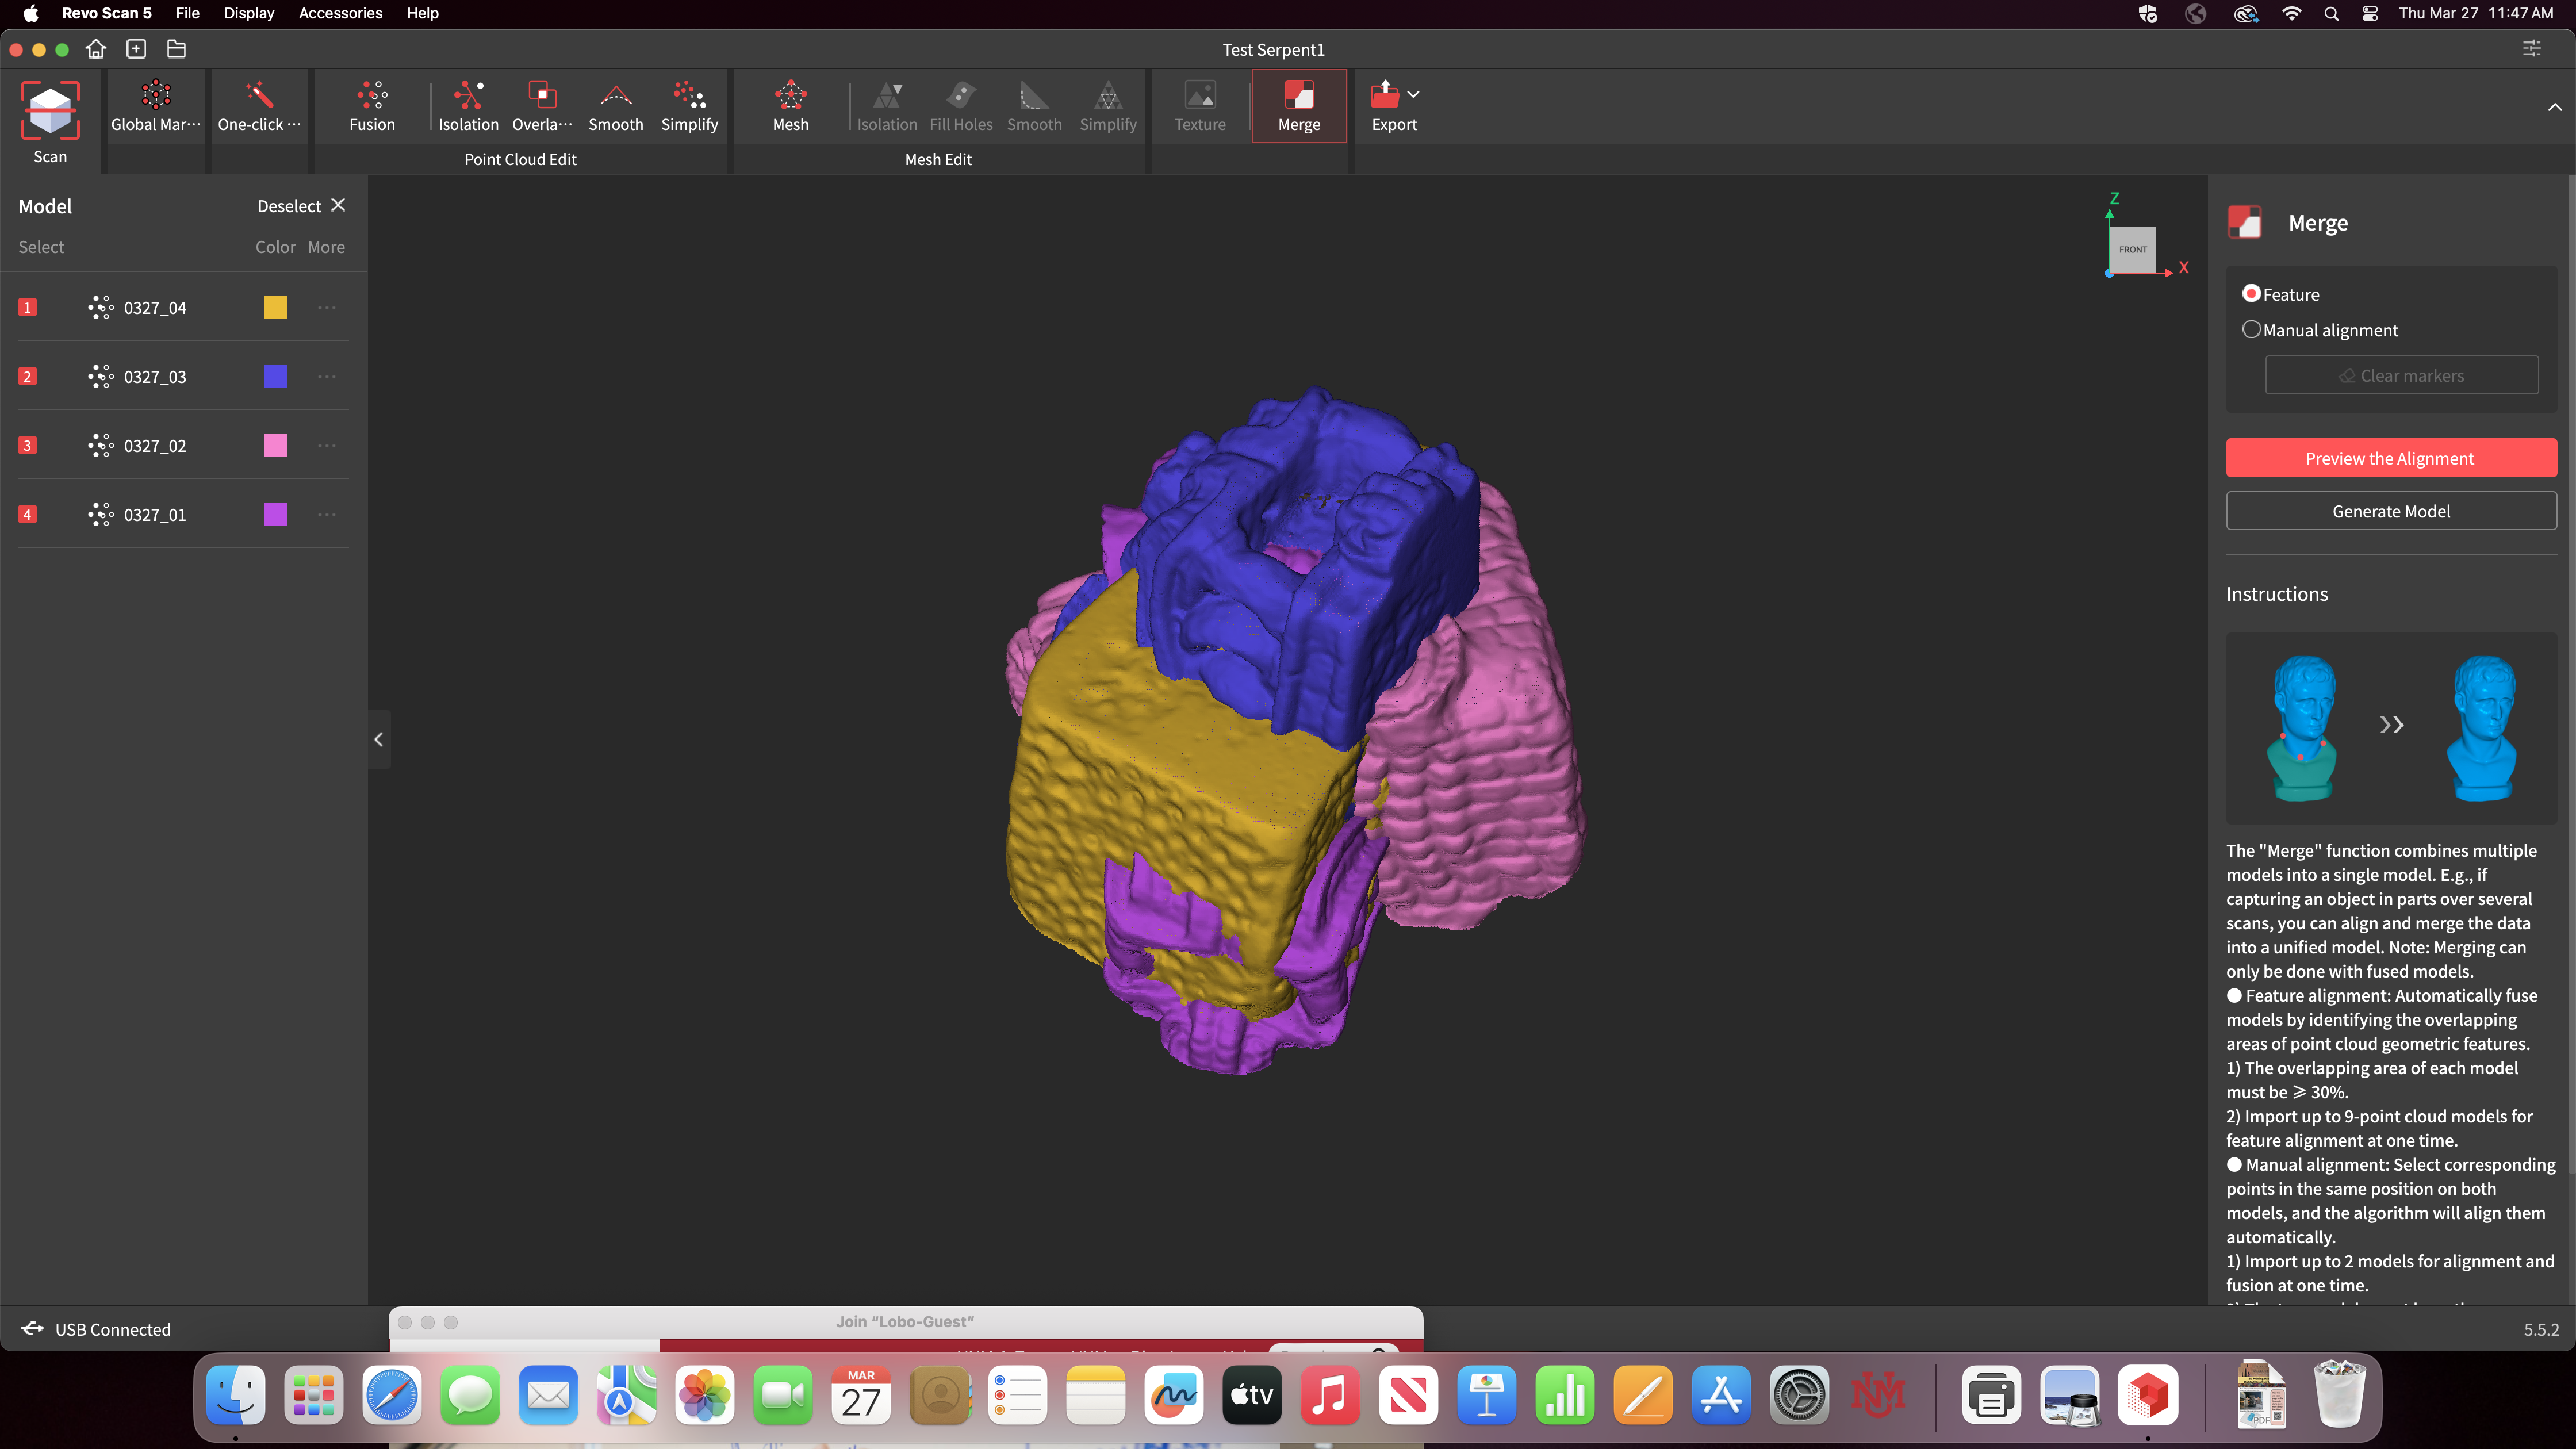Toggle selection checkbox for 0327_04
Screen dimensions: 2576x1449
coord(28,308)
